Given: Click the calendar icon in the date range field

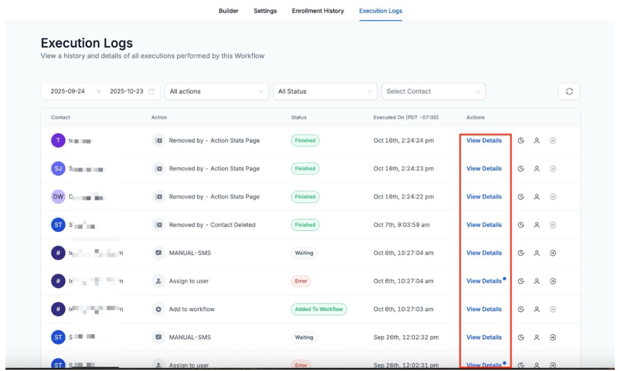Looking at the screenshot, I should point(151,91).
